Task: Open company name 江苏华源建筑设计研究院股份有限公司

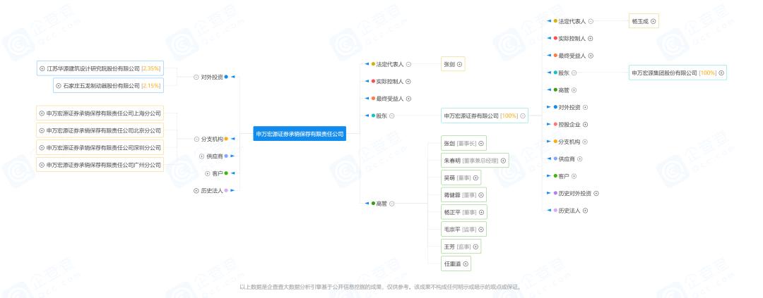Action: tap(93, 68)
